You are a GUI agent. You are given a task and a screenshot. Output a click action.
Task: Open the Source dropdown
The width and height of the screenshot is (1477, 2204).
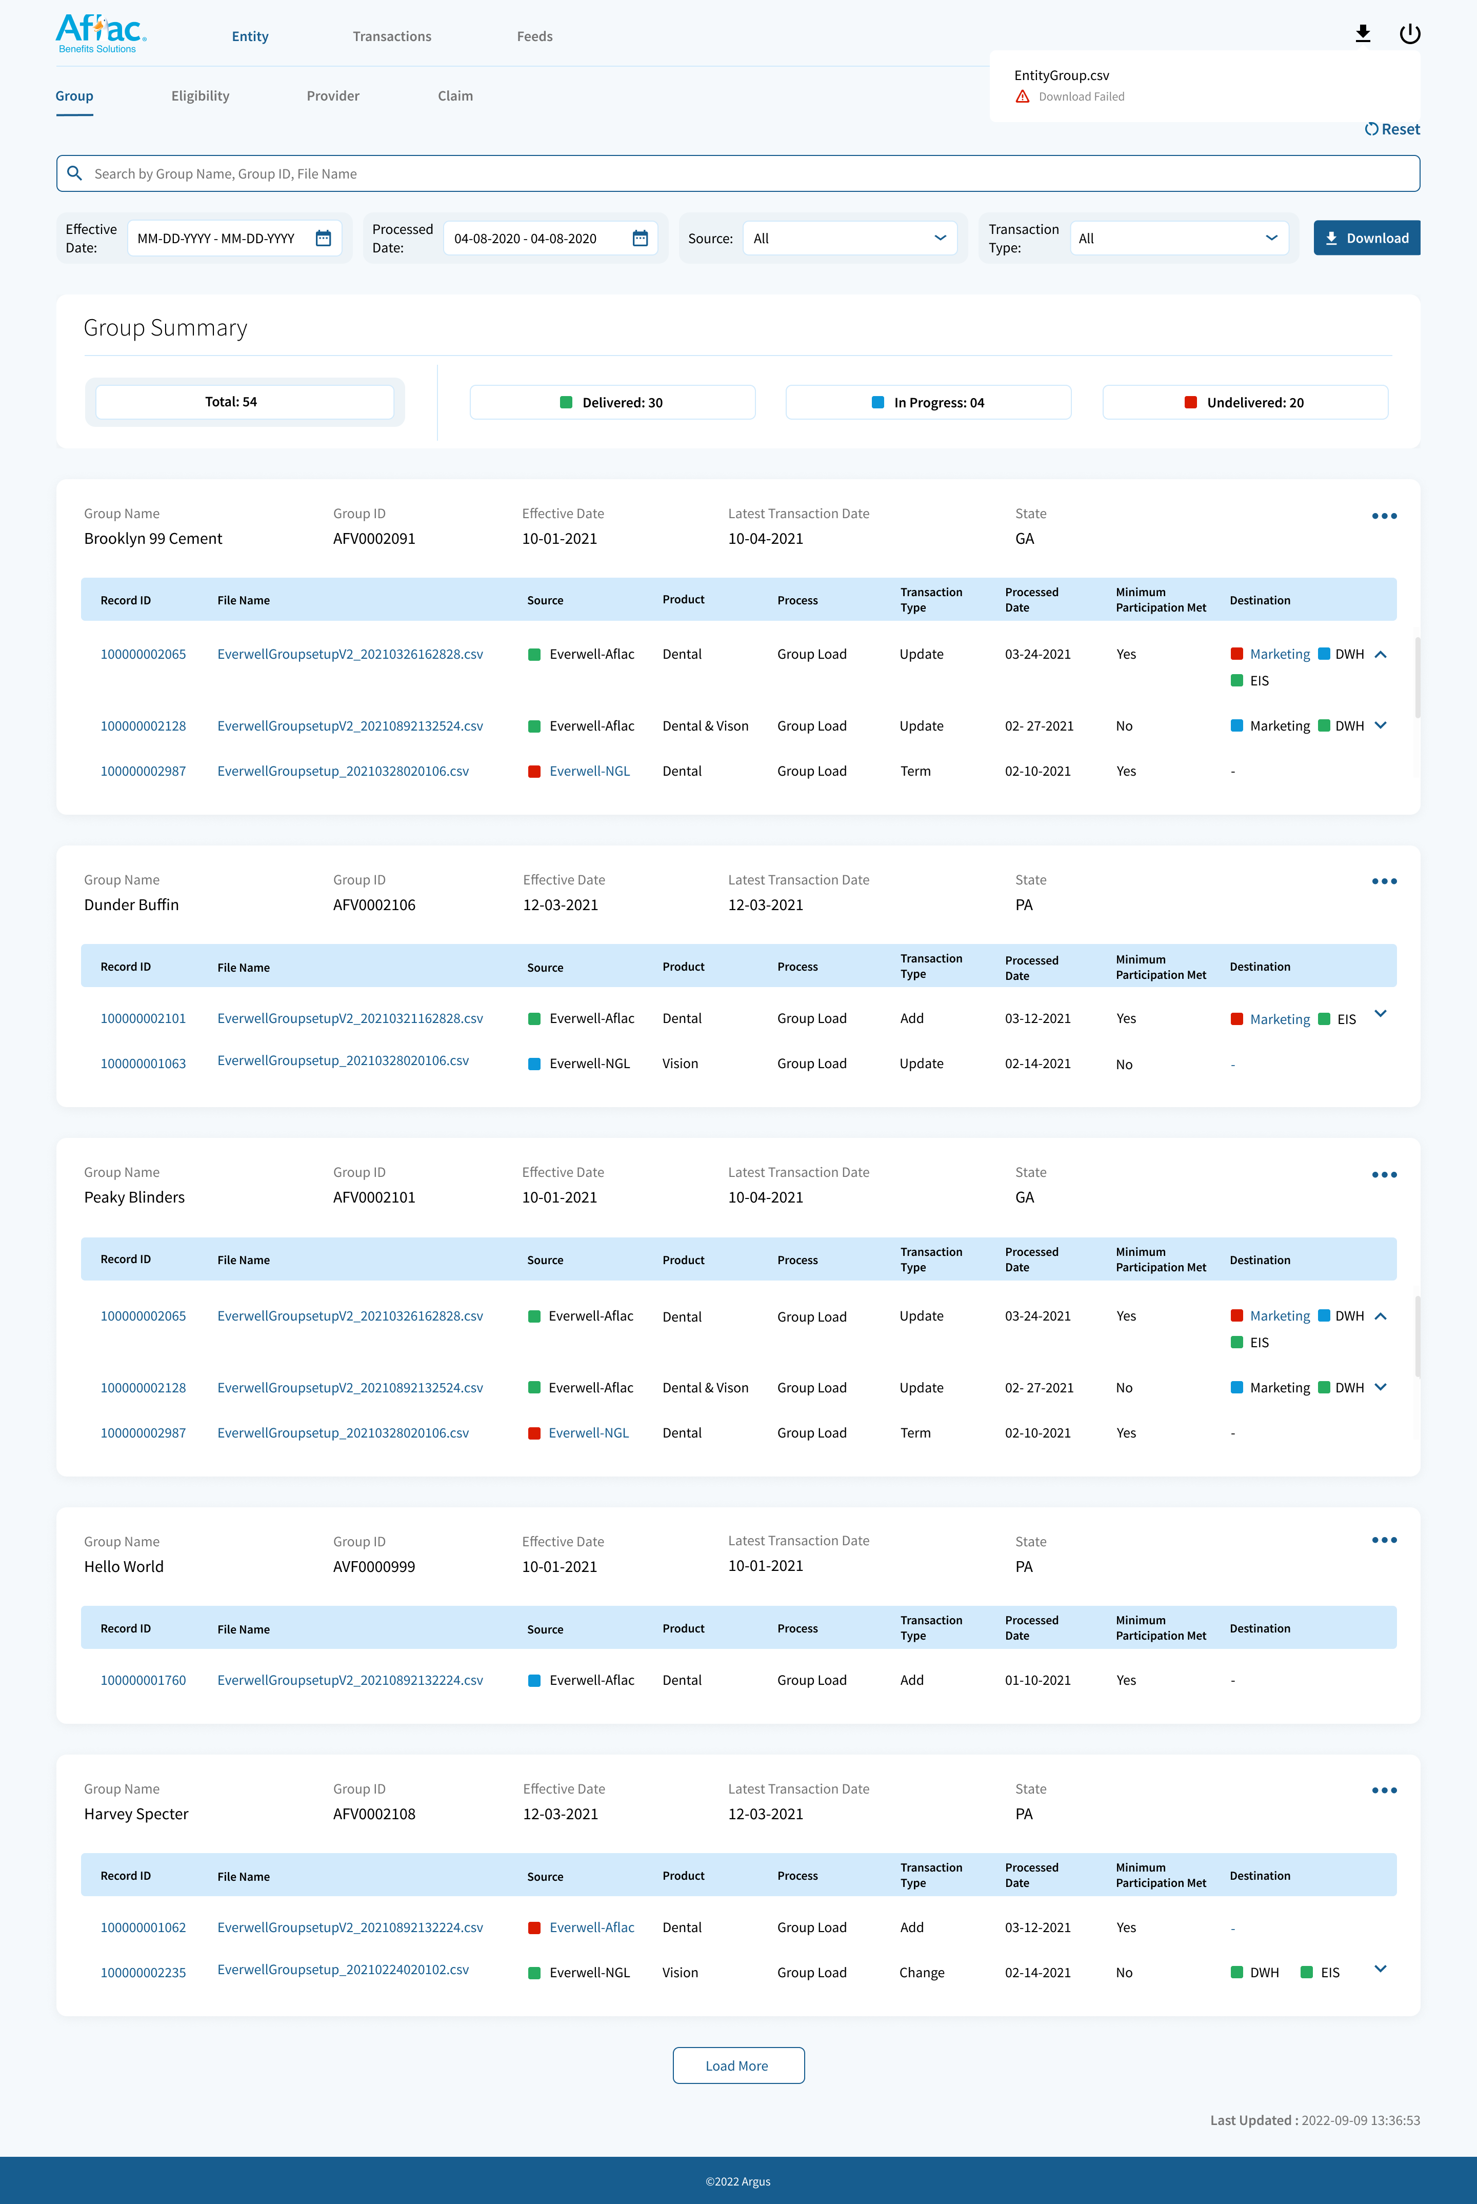[850, 239]
